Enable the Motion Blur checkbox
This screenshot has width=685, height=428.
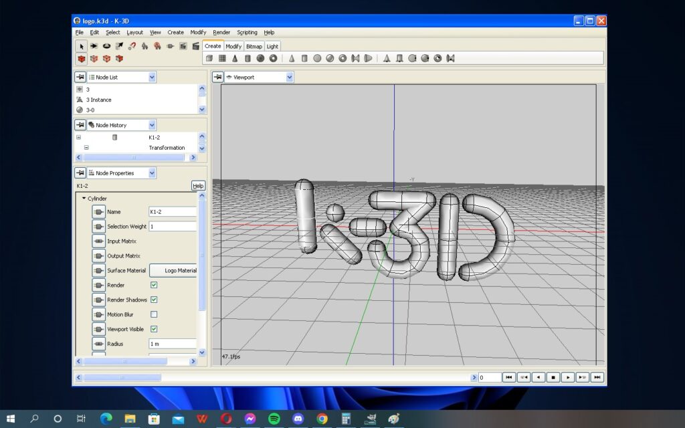pyautogui.click(x=154, y=314)
